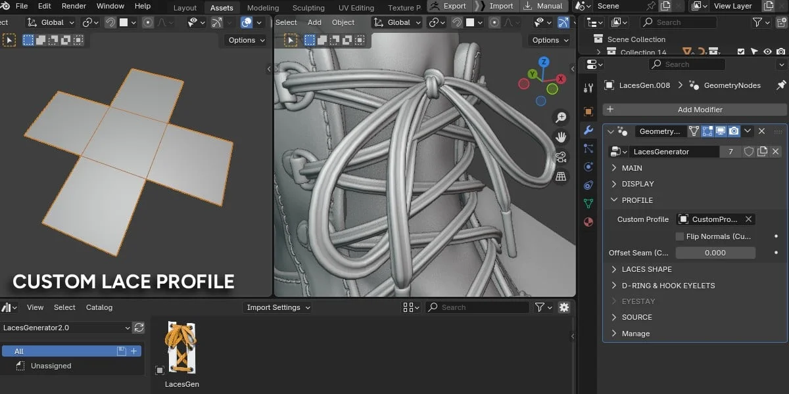Click the camera view icon in viewport sidebar
This screenshot has width=789, height=394.
(x=560, y=157)
